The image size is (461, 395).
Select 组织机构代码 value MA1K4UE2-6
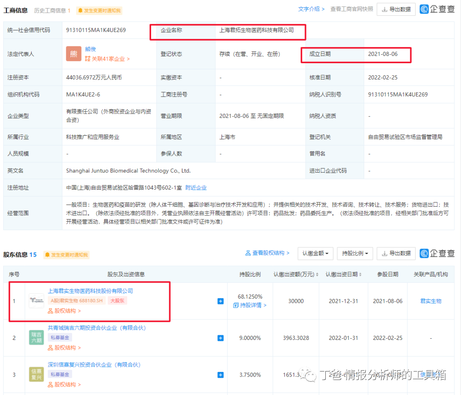tap(83, 94)
